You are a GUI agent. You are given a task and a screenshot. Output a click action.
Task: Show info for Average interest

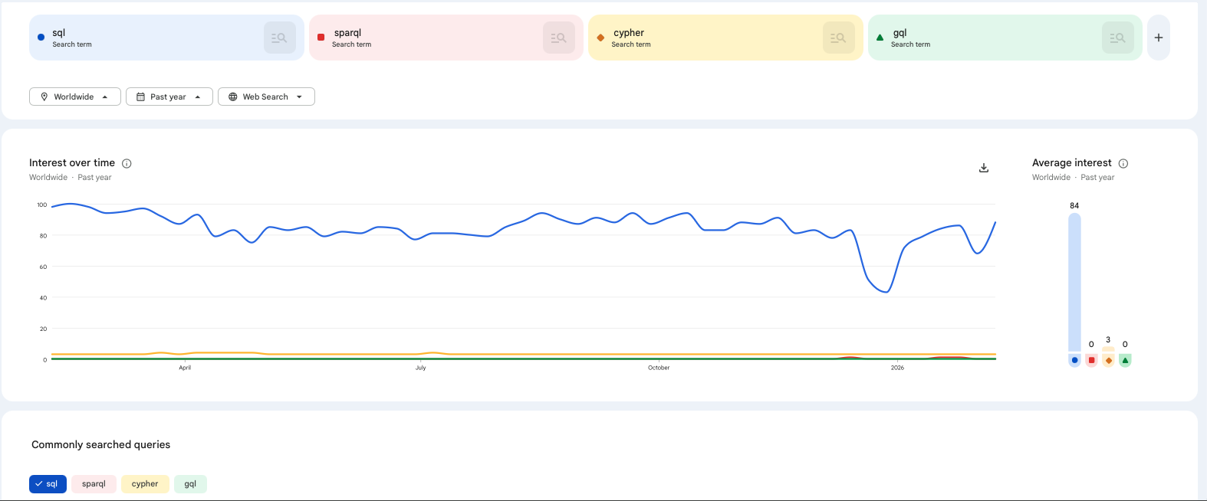coord(1123,163)
